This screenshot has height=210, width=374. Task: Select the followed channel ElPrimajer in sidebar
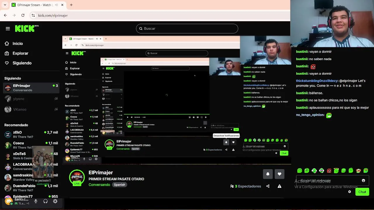coord(31,88)
